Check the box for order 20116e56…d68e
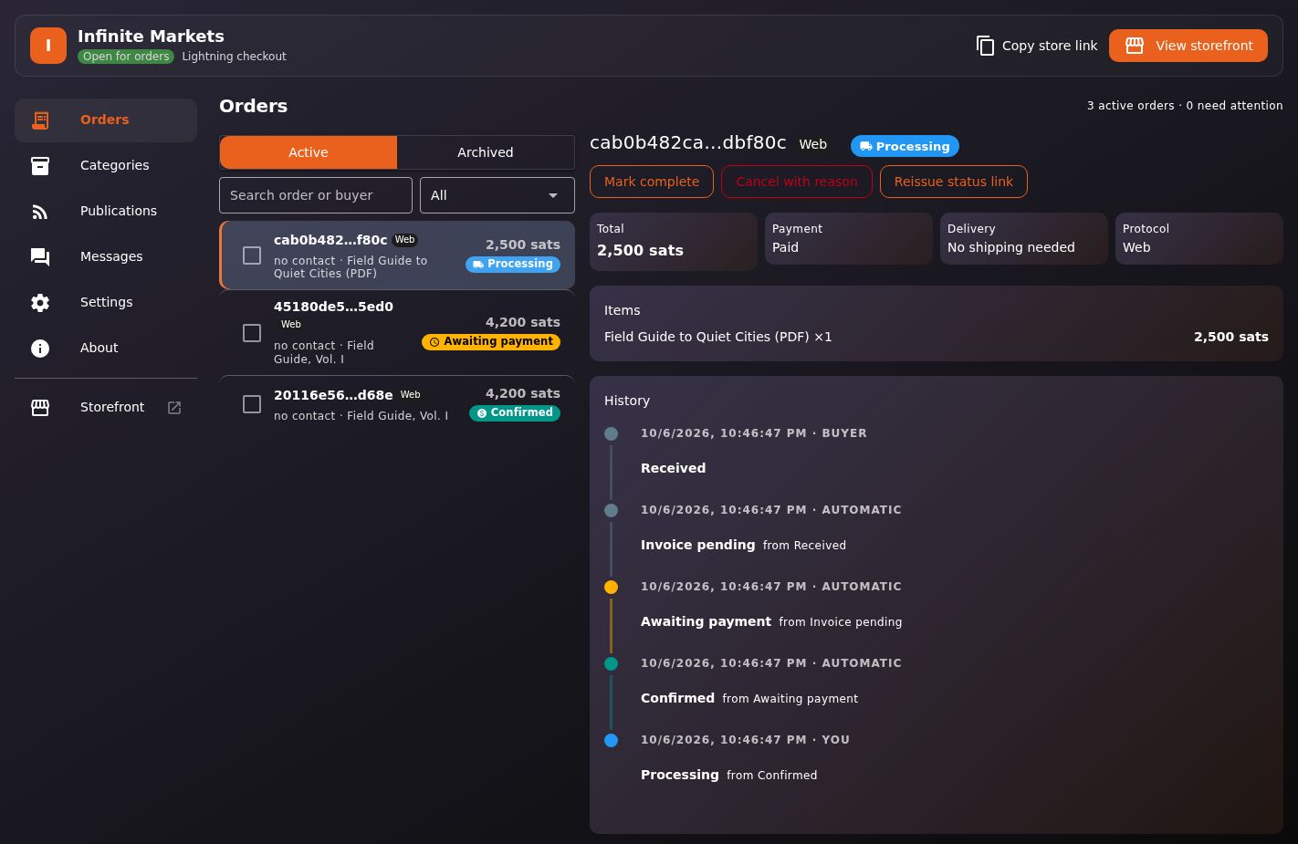This screenshot has width=1298, height=844. pyautogui.click(x=252, y=404)
